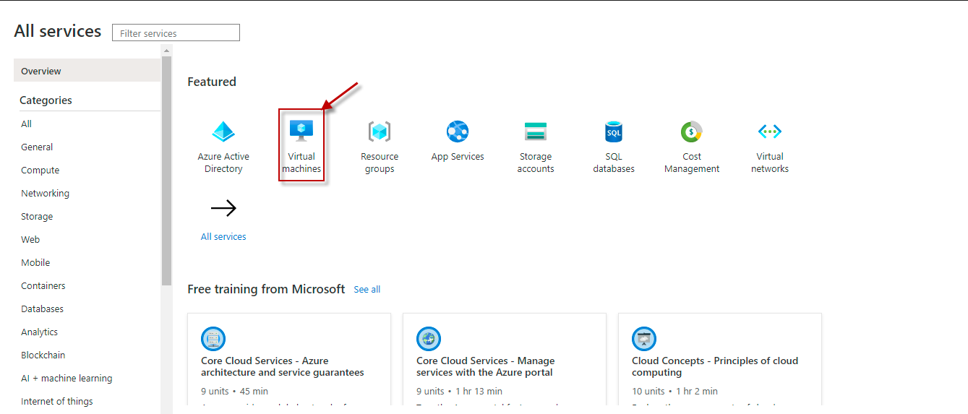Click the Cloud Concepts card icon

(x=644, y=339)
